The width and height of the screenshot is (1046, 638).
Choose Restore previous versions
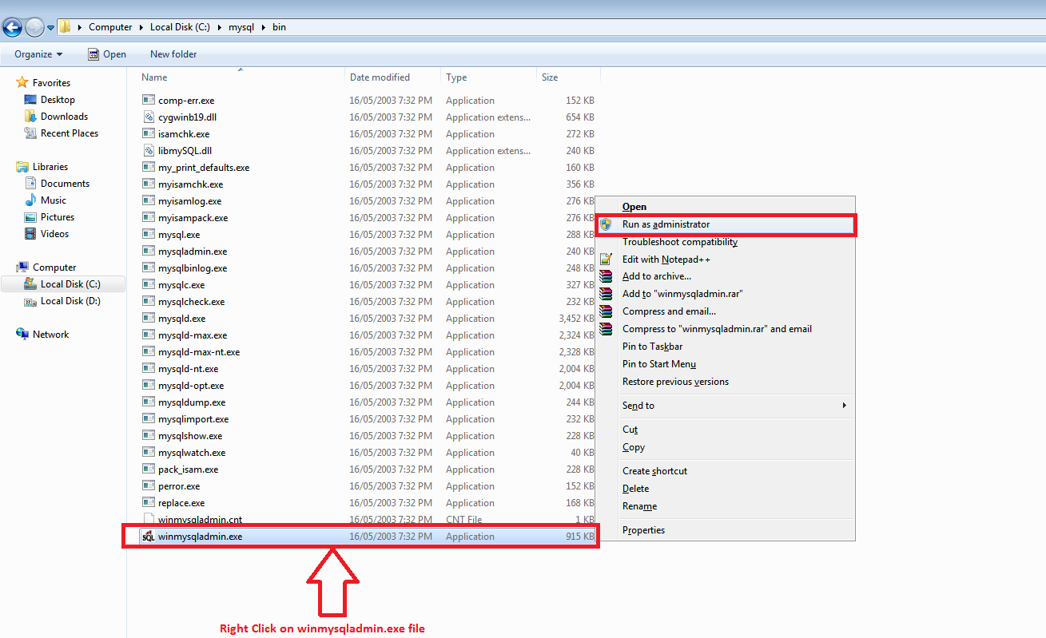coord(675,382)
